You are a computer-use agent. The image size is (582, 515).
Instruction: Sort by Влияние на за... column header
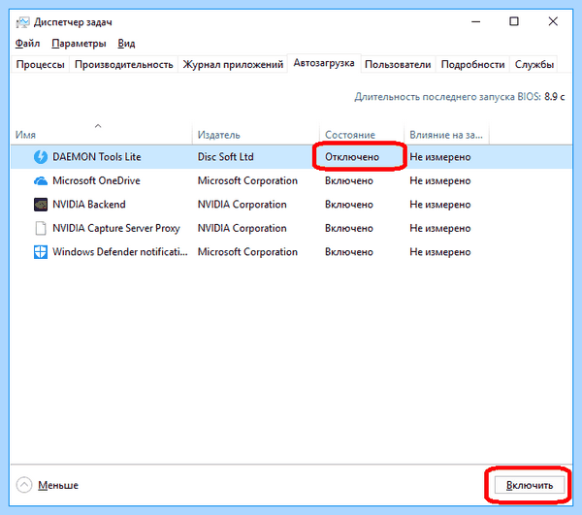(446, 135)
